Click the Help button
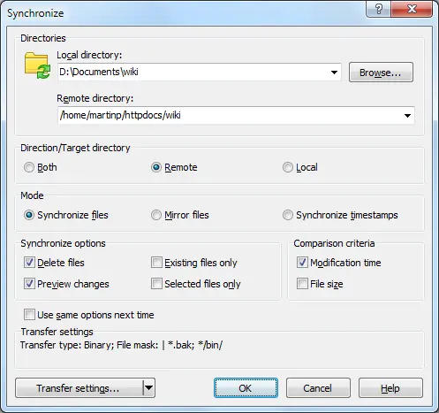The image size is (439, 413). pyautogui.click(x=390, y=388)
